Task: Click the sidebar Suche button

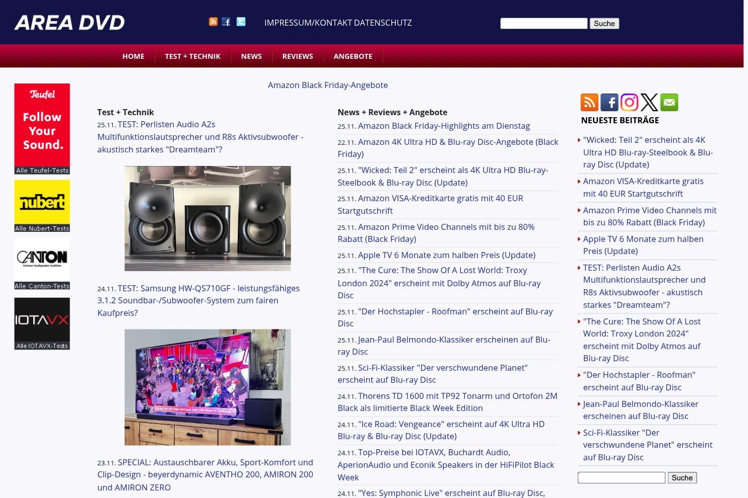Action: coord(682,477)
